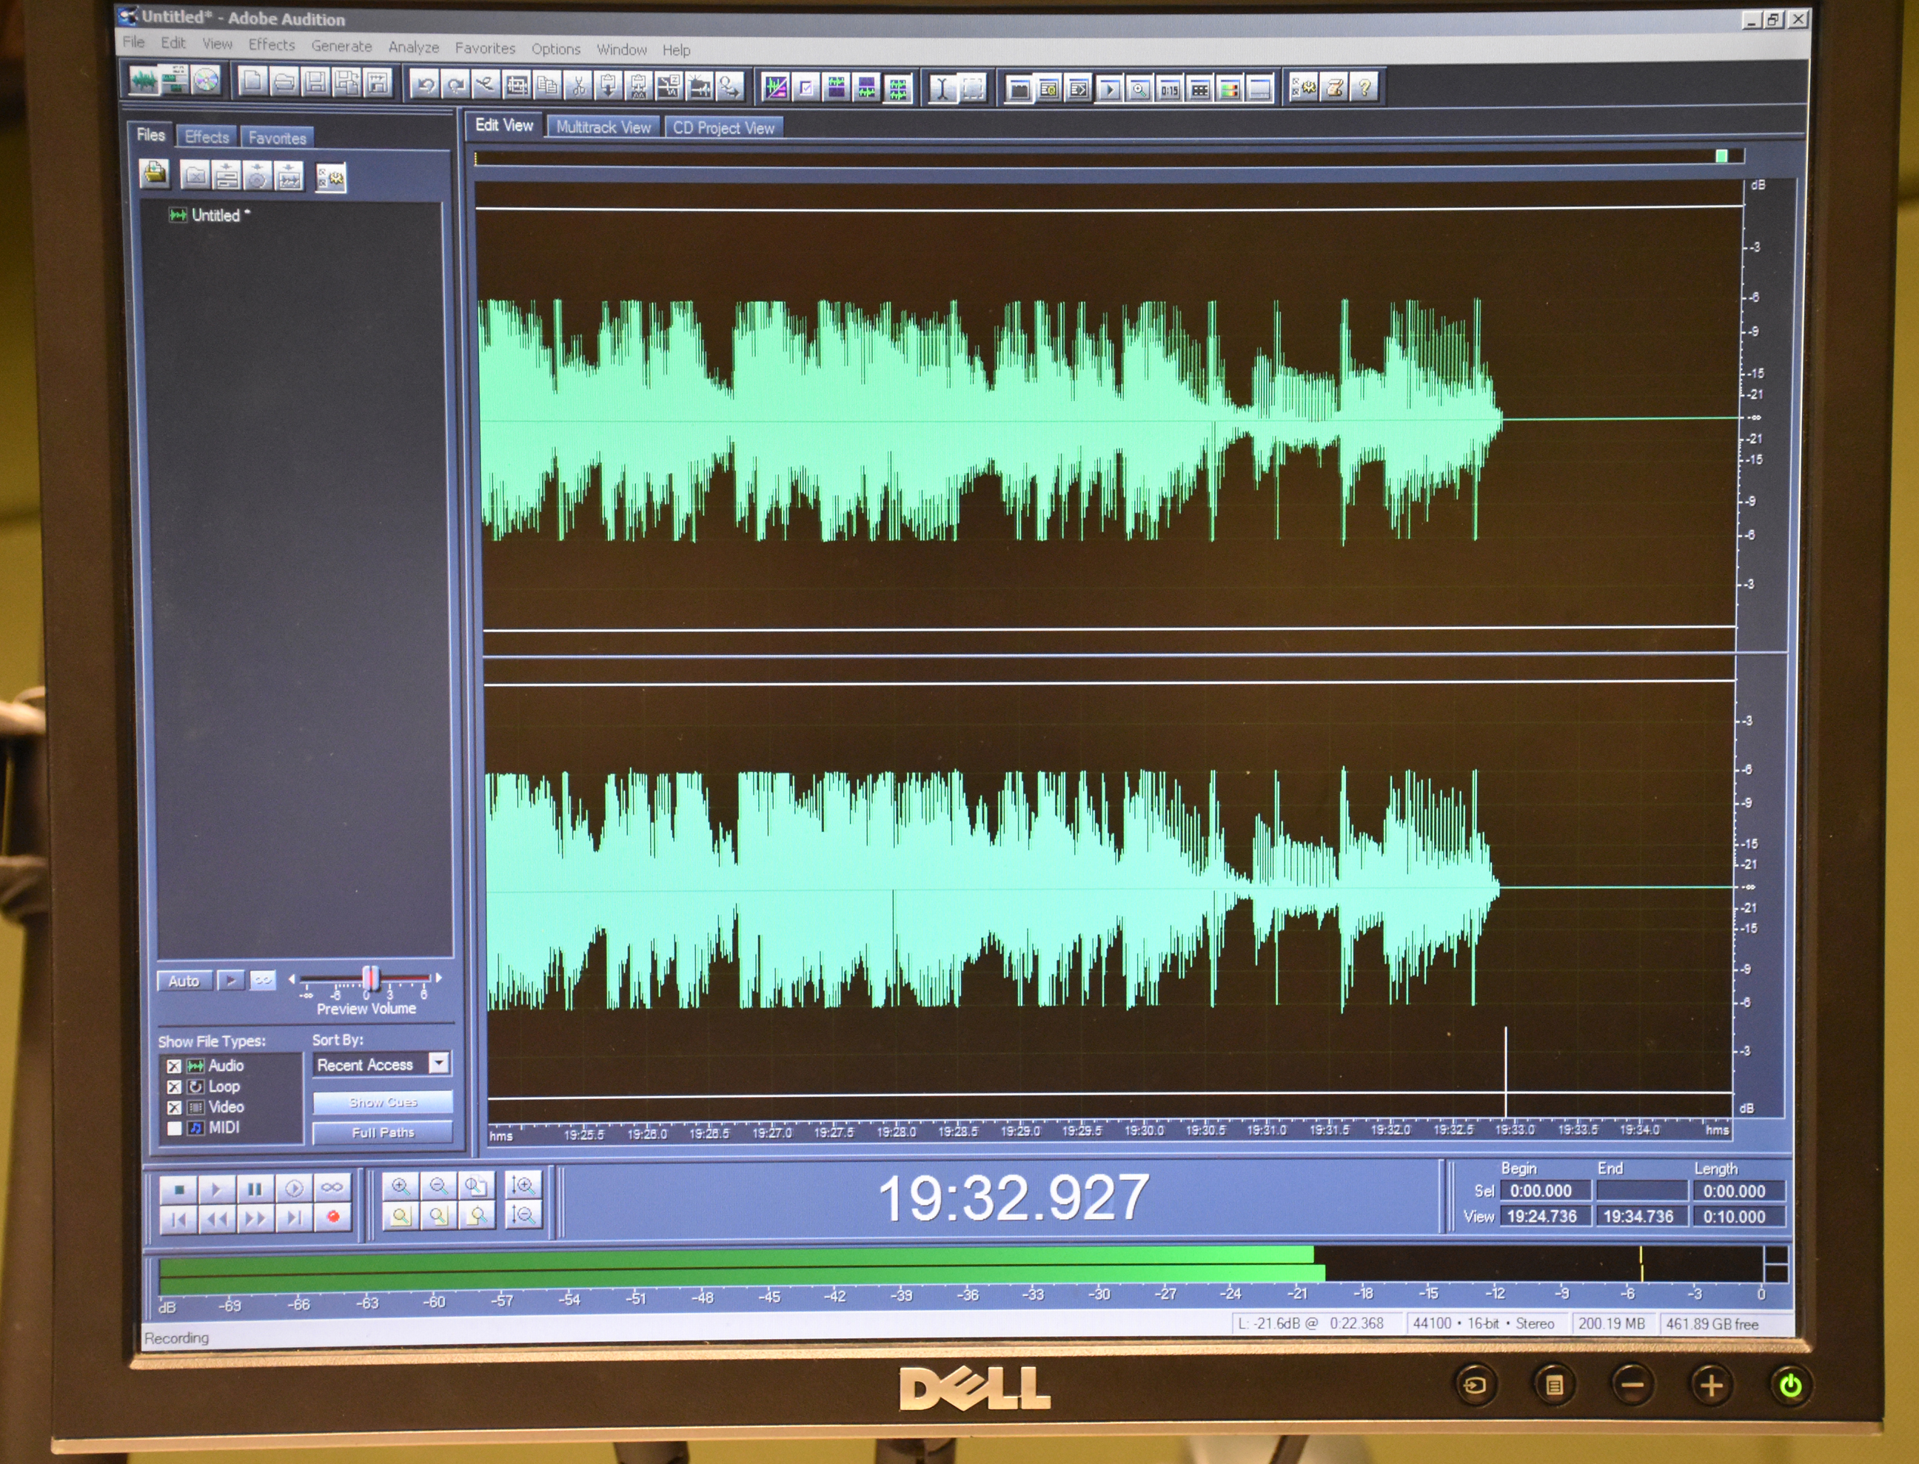Enable the MIDI file type checkbox
This screenshot has height=1464, width=1919.
point(173,1129)
